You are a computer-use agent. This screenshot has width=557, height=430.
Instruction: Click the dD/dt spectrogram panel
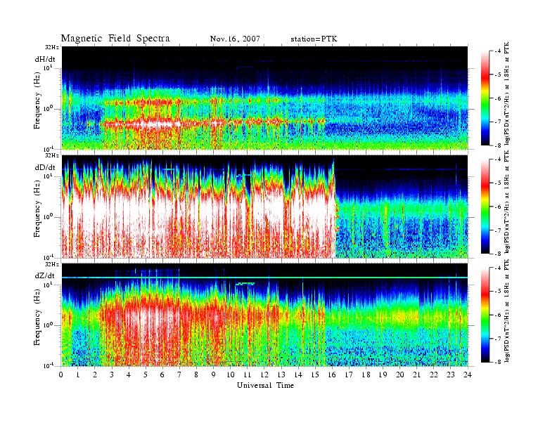point(265,207)
